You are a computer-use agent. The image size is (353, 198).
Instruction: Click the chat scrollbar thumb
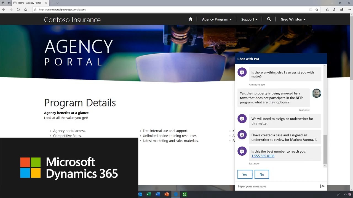click(325, 149)
